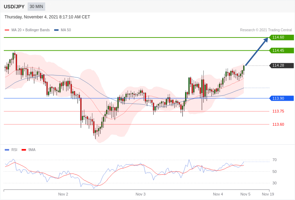This screenshot has width=295, height=200.
Task: Click the USD/JPY pair title
Action: (14, 7)
